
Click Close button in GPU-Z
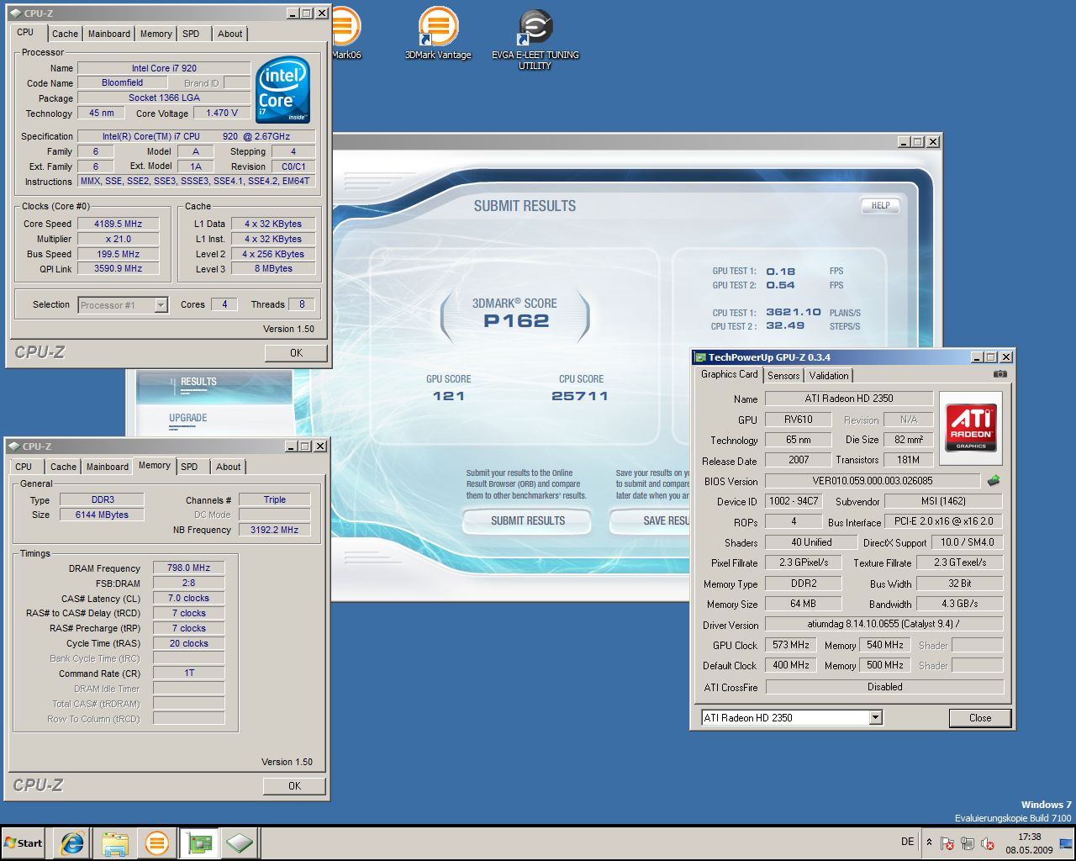click(x=980, y=718)
